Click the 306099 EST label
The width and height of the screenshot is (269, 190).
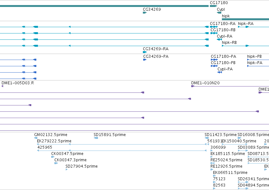pyautogui.click(x=218, y=147)
